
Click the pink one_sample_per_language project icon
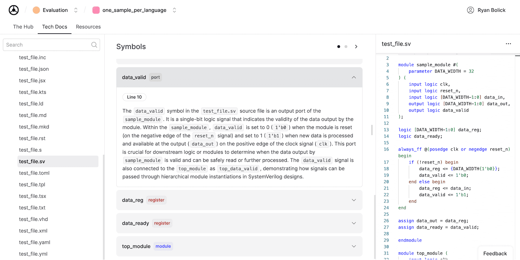(96, 10)
